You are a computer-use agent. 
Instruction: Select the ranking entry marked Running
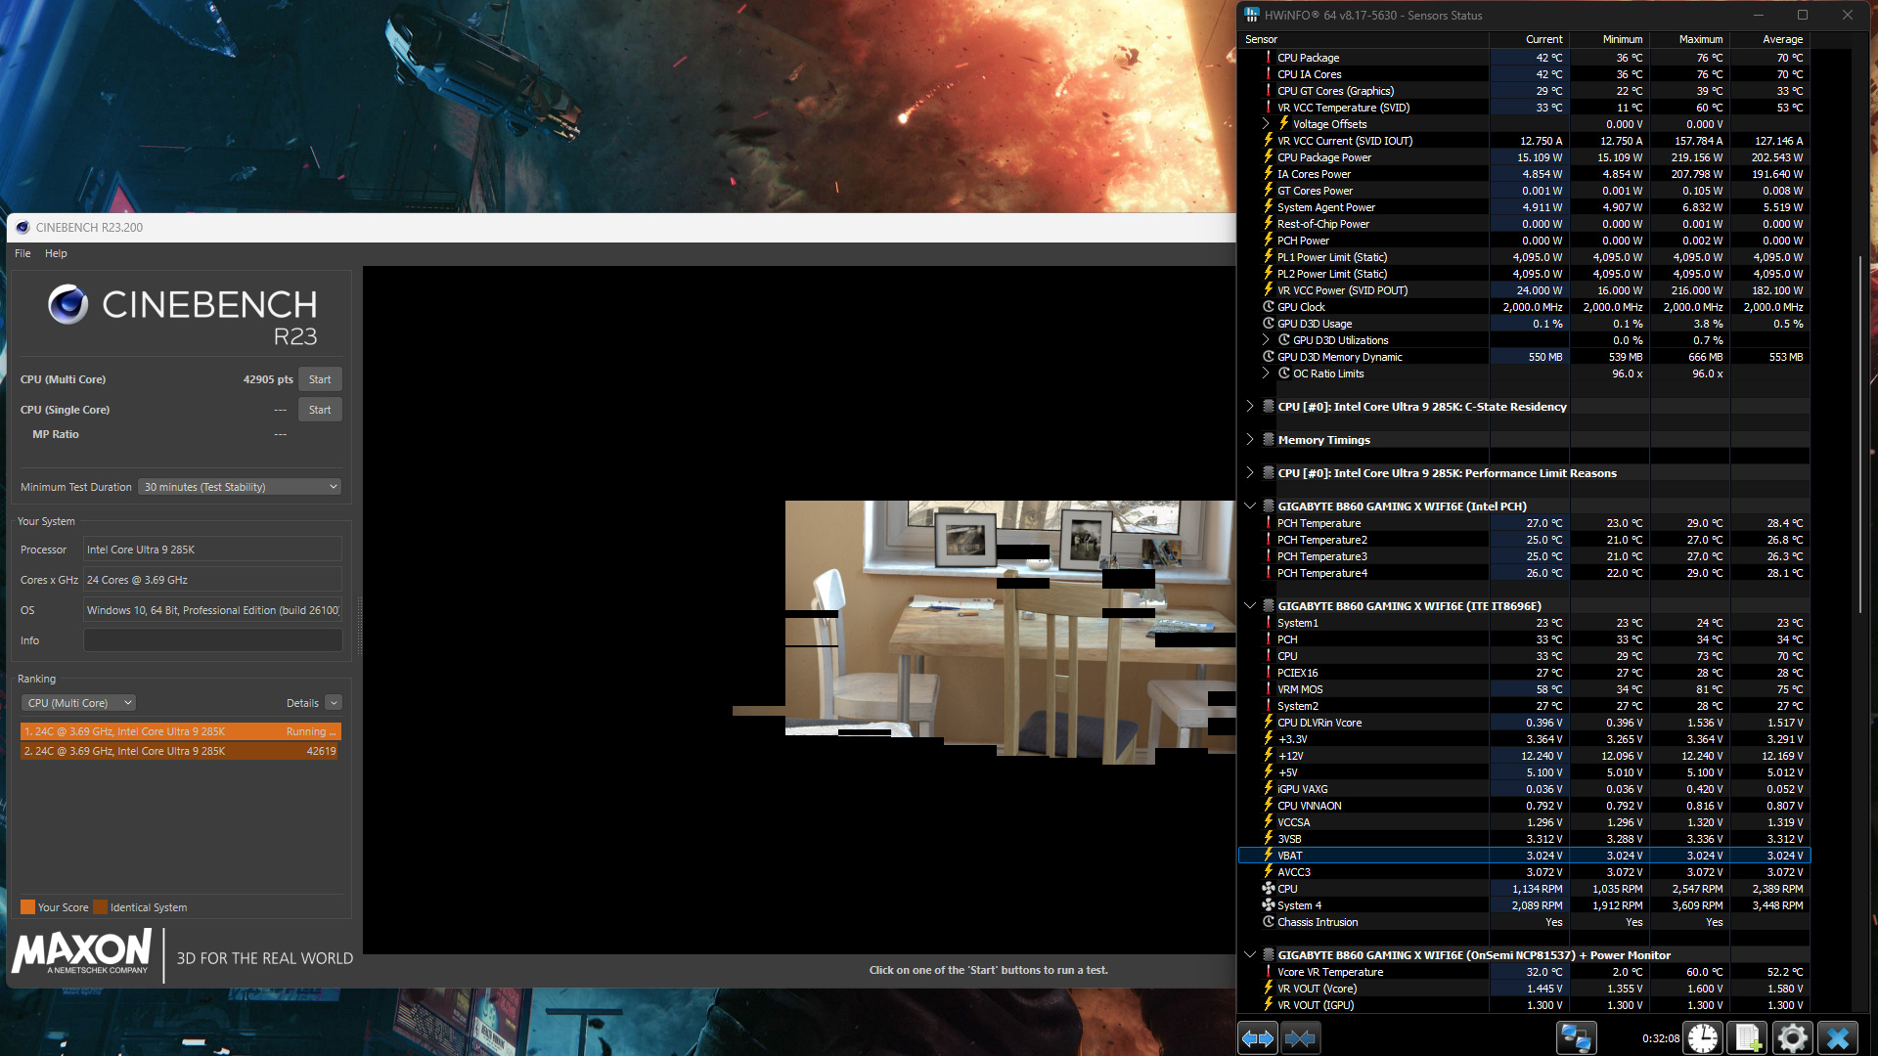[x=180, y=731]
